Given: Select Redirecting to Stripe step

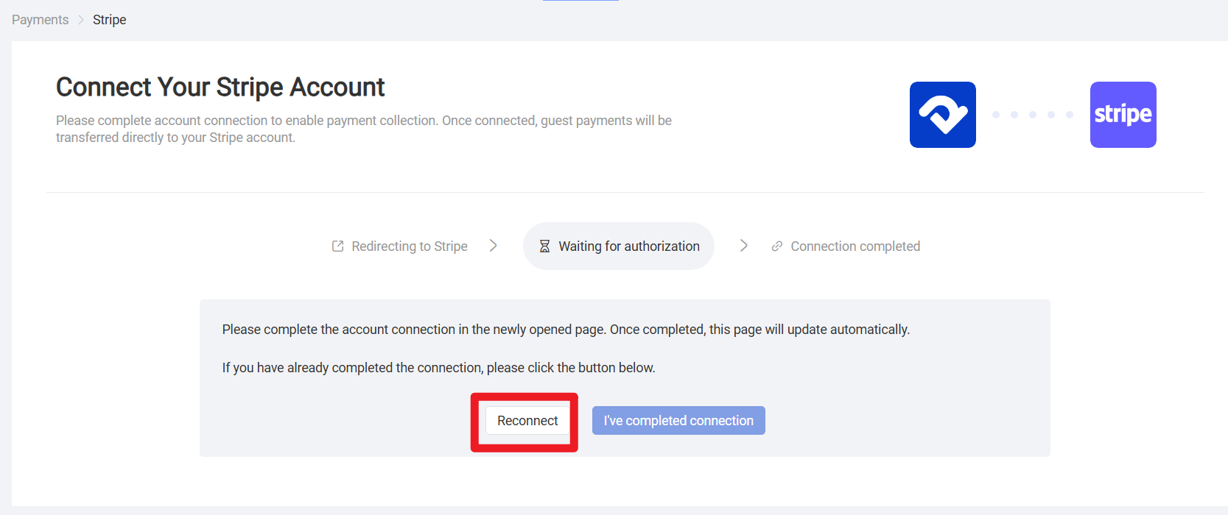Looking at the screenshot, I should coord(400,246).
